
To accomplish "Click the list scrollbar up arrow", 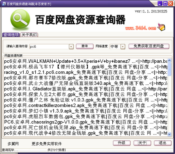I will [169, 60].
